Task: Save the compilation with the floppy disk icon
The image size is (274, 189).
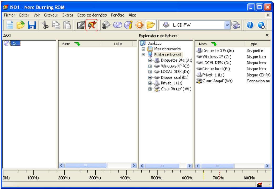Action: 32,25
